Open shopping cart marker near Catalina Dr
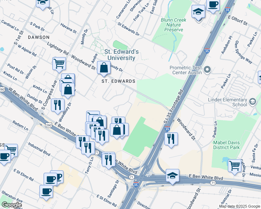The image size is (261, 209). 234,167
